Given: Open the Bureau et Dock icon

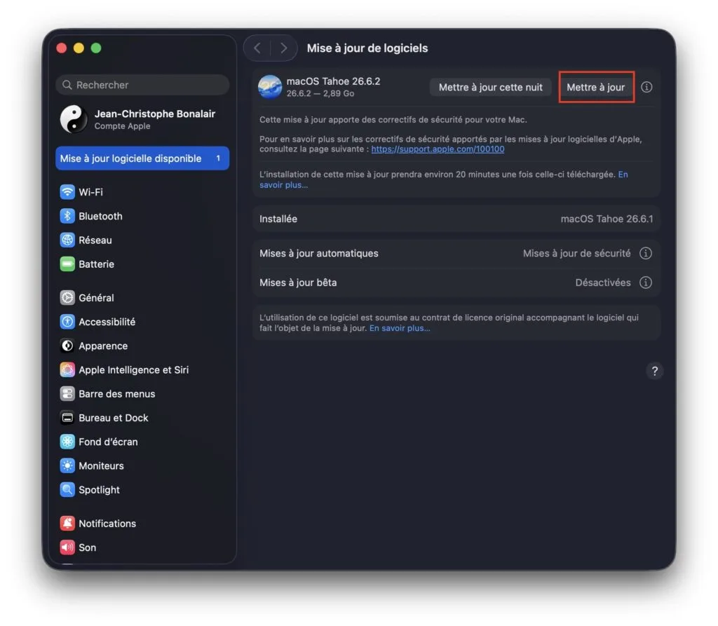Looking at the screenshot, I should coord(67,418).
